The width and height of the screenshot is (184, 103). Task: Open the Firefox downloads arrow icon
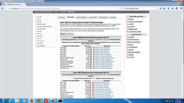point(168,8)
